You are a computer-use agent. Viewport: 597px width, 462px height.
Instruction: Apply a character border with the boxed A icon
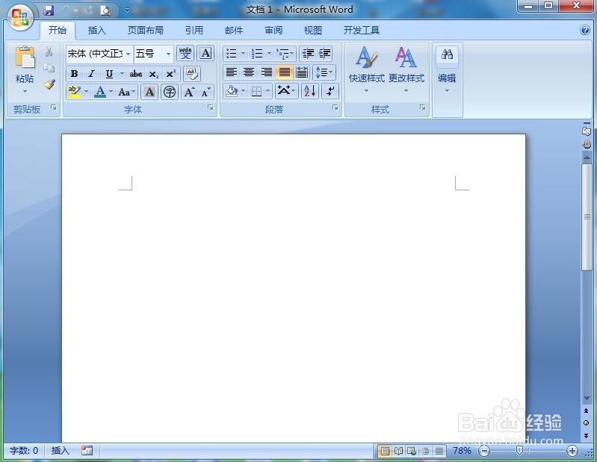(x=205, y=54)
